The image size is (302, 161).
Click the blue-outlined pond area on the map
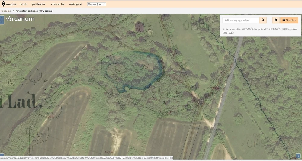click(x=133, y=71)
